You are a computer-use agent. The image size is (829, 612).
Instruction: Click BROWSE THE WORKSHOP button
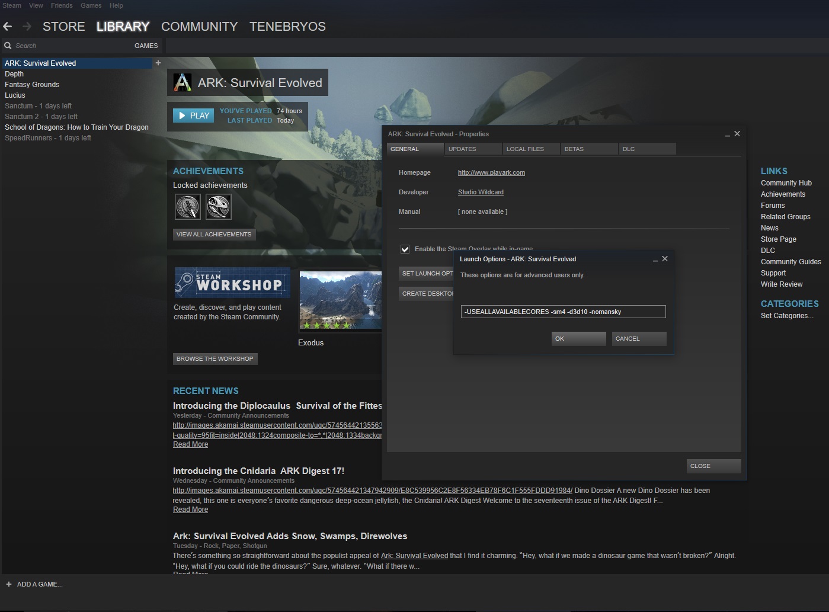pyautogui.click(x=215, y=359)
